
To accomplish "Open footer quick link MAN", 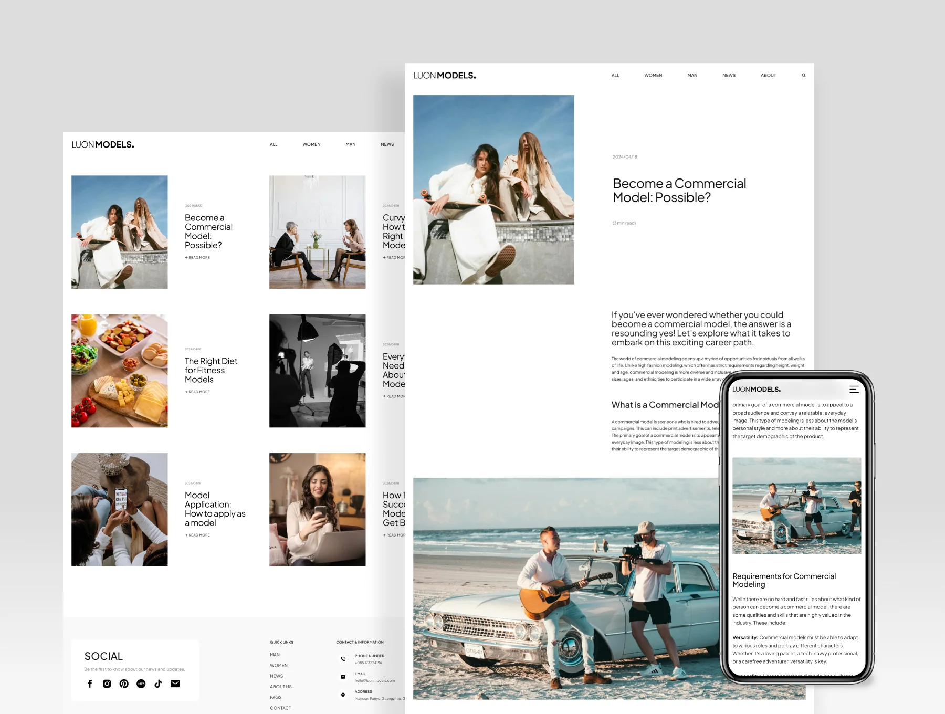I will pos(275,655).
